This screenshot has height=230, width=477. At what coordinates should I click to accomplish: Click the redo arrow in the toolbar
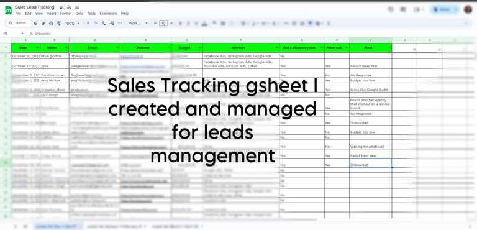tap(43, 23)
